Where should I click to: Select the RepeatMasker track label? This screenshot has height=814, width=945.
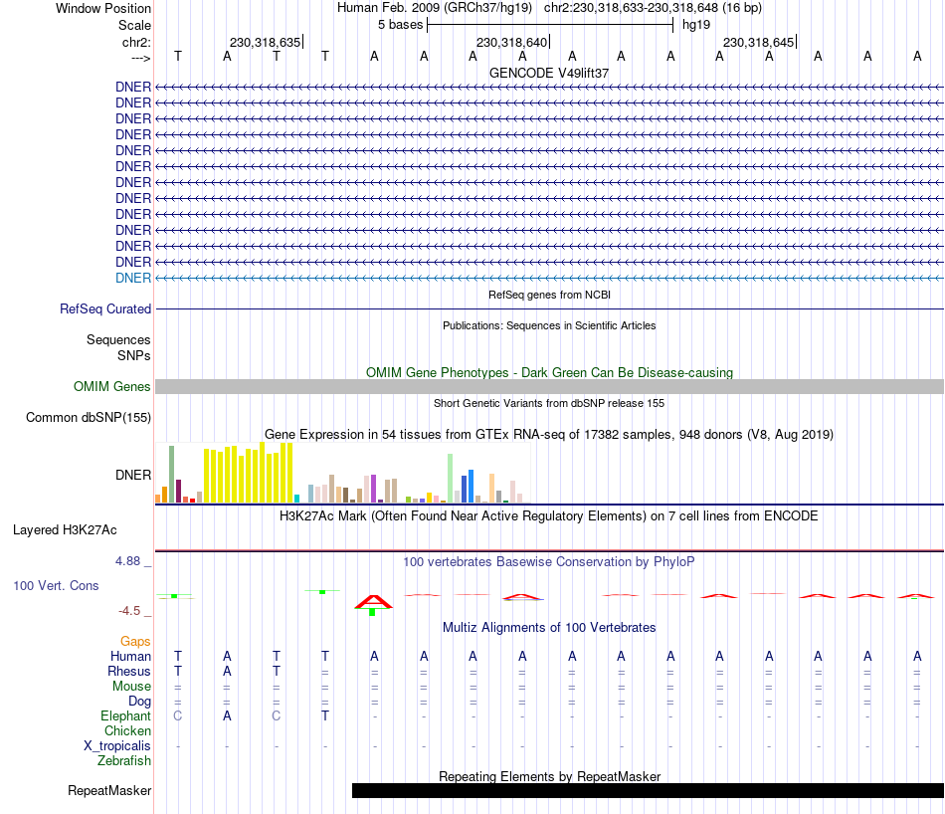pyautogui.click(x=109, y=790)
